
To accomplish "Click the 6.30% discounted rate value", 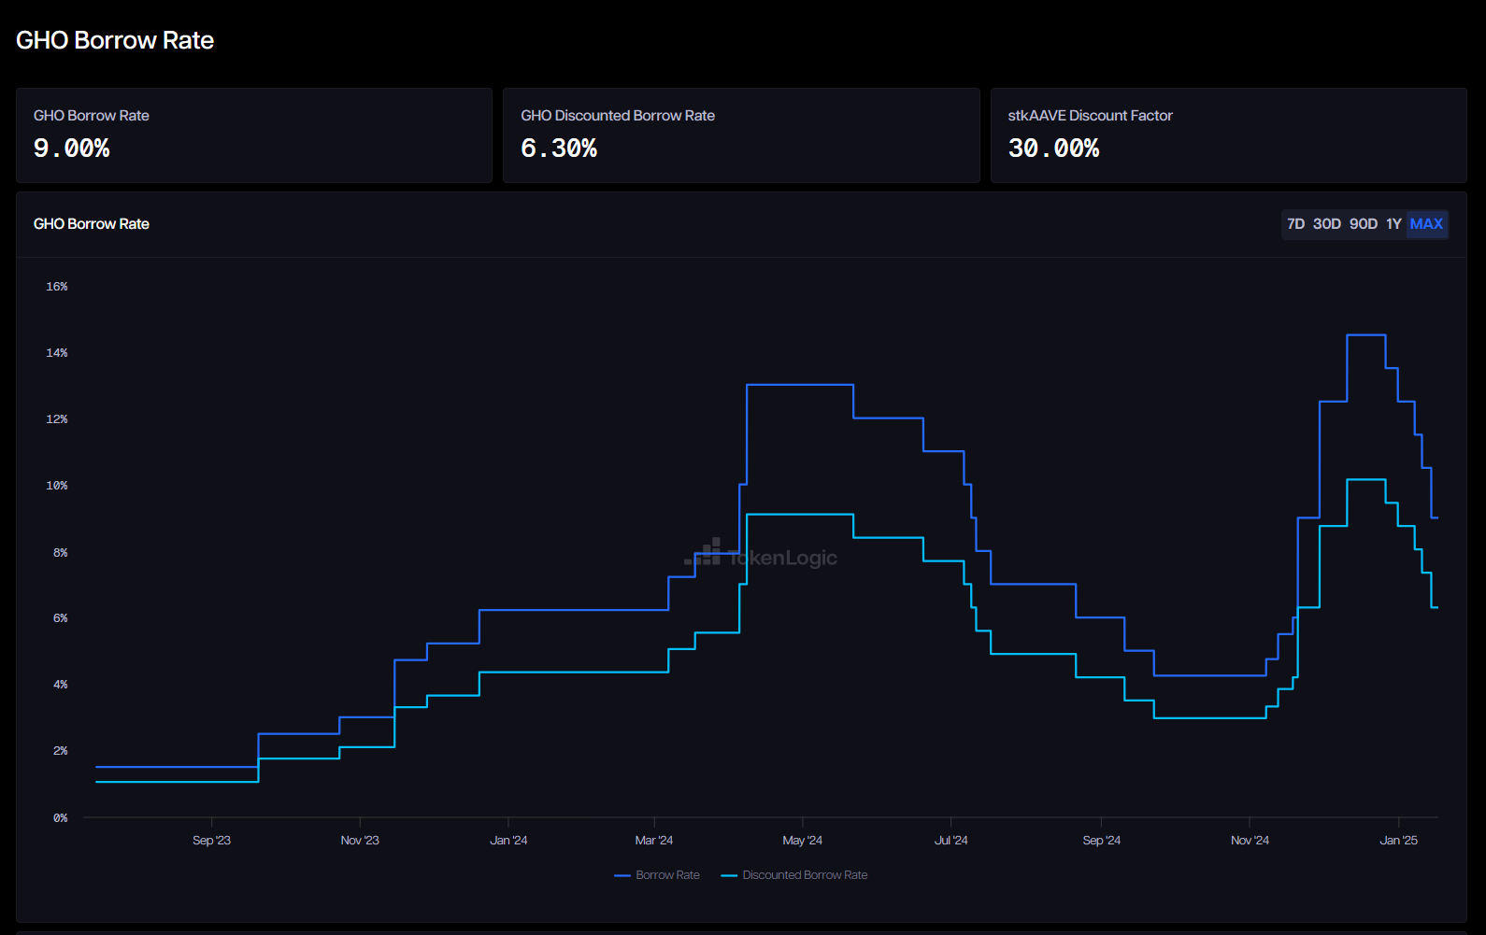I will (559, 149).
